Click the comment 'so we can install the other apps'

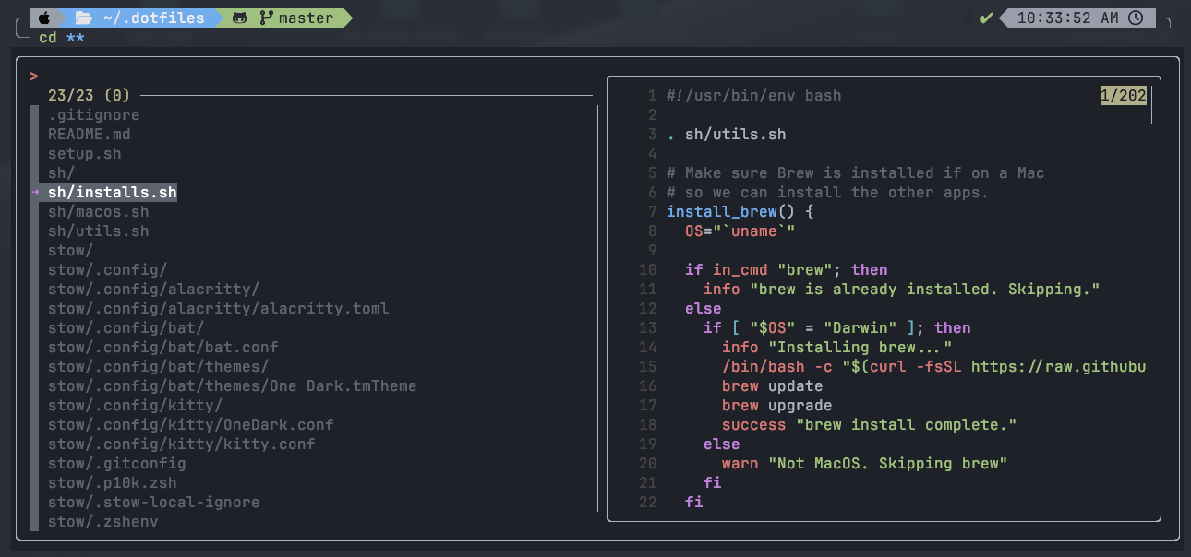pos(828,192)
